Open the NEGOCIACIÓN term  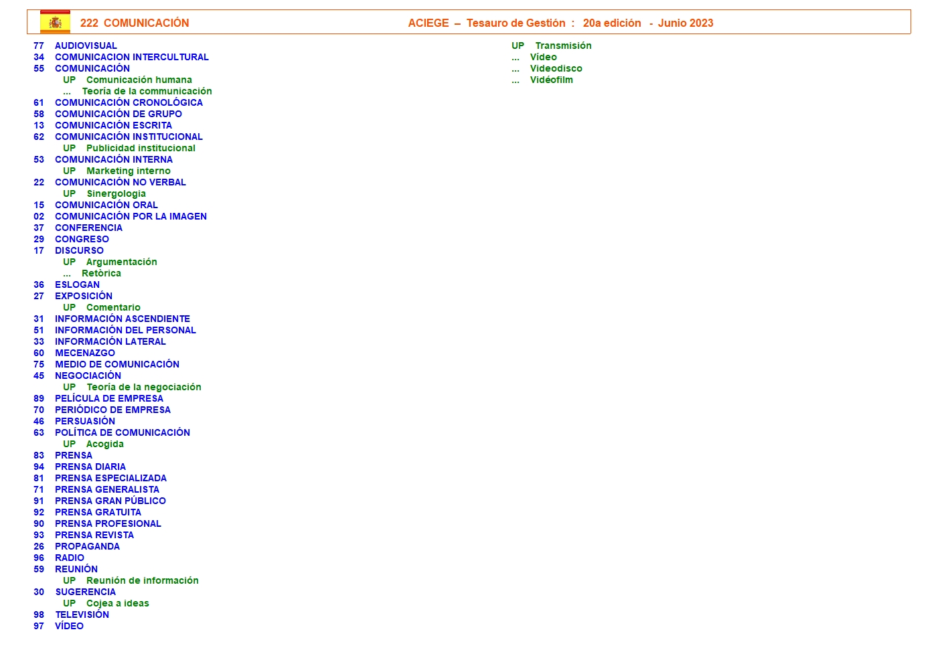(88, 376)
